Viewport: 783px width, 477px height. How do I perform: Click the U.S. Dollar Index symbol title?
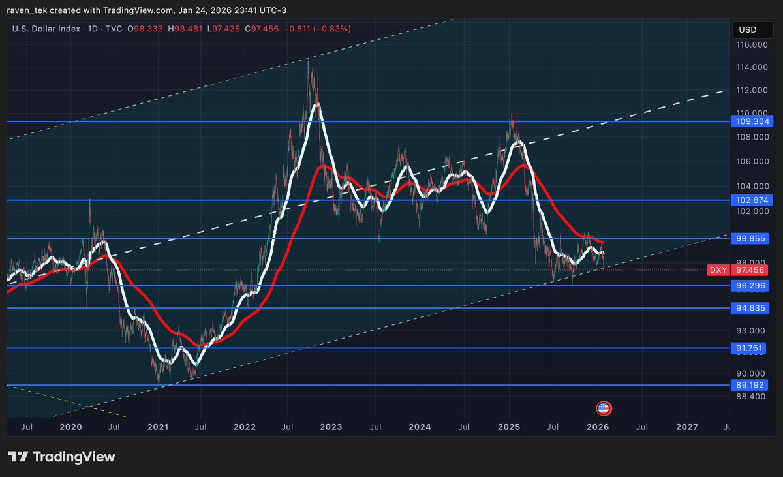(45, 29)
